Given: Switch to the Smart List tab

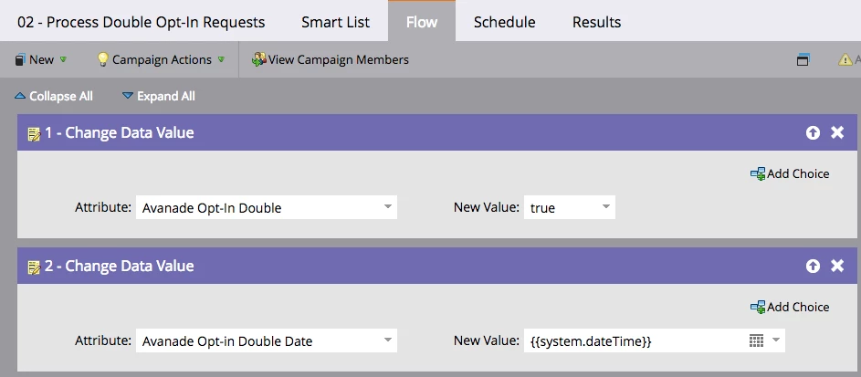Looking at the screenshot, I should click(x=335, y=22).
